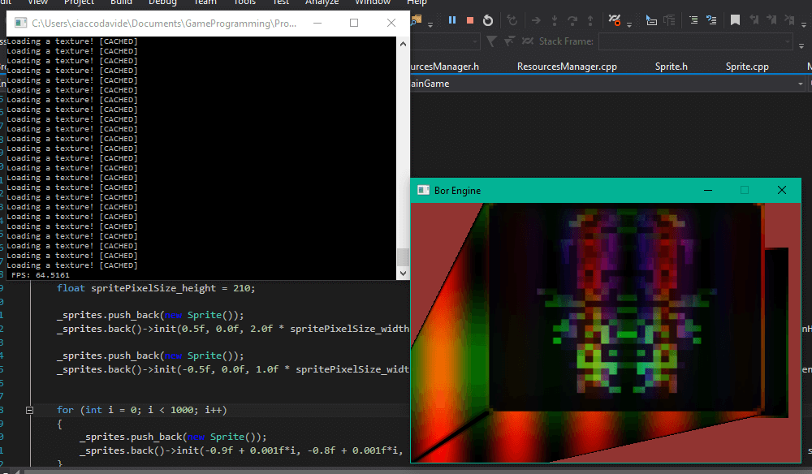Click the console window vertical scrollbar thumb
This screenshot has width=812, height=474.
click(x=403, y=256)
